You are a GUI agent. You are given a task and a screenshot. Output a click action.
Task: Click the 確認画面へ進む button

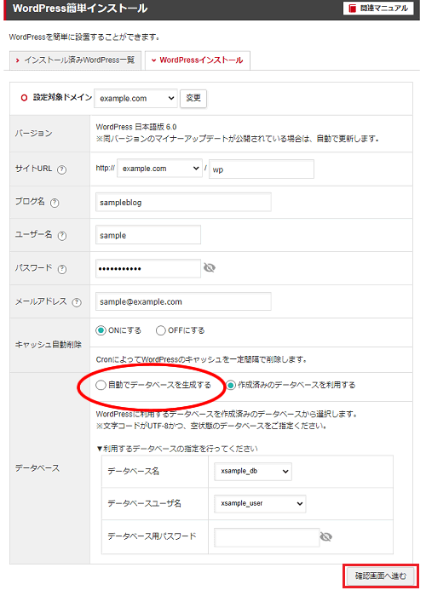pos(380,576)
